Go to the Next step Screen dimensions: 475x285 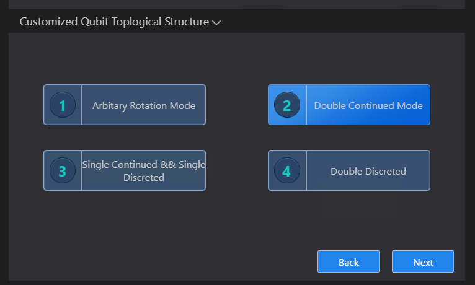click(423, 261)
